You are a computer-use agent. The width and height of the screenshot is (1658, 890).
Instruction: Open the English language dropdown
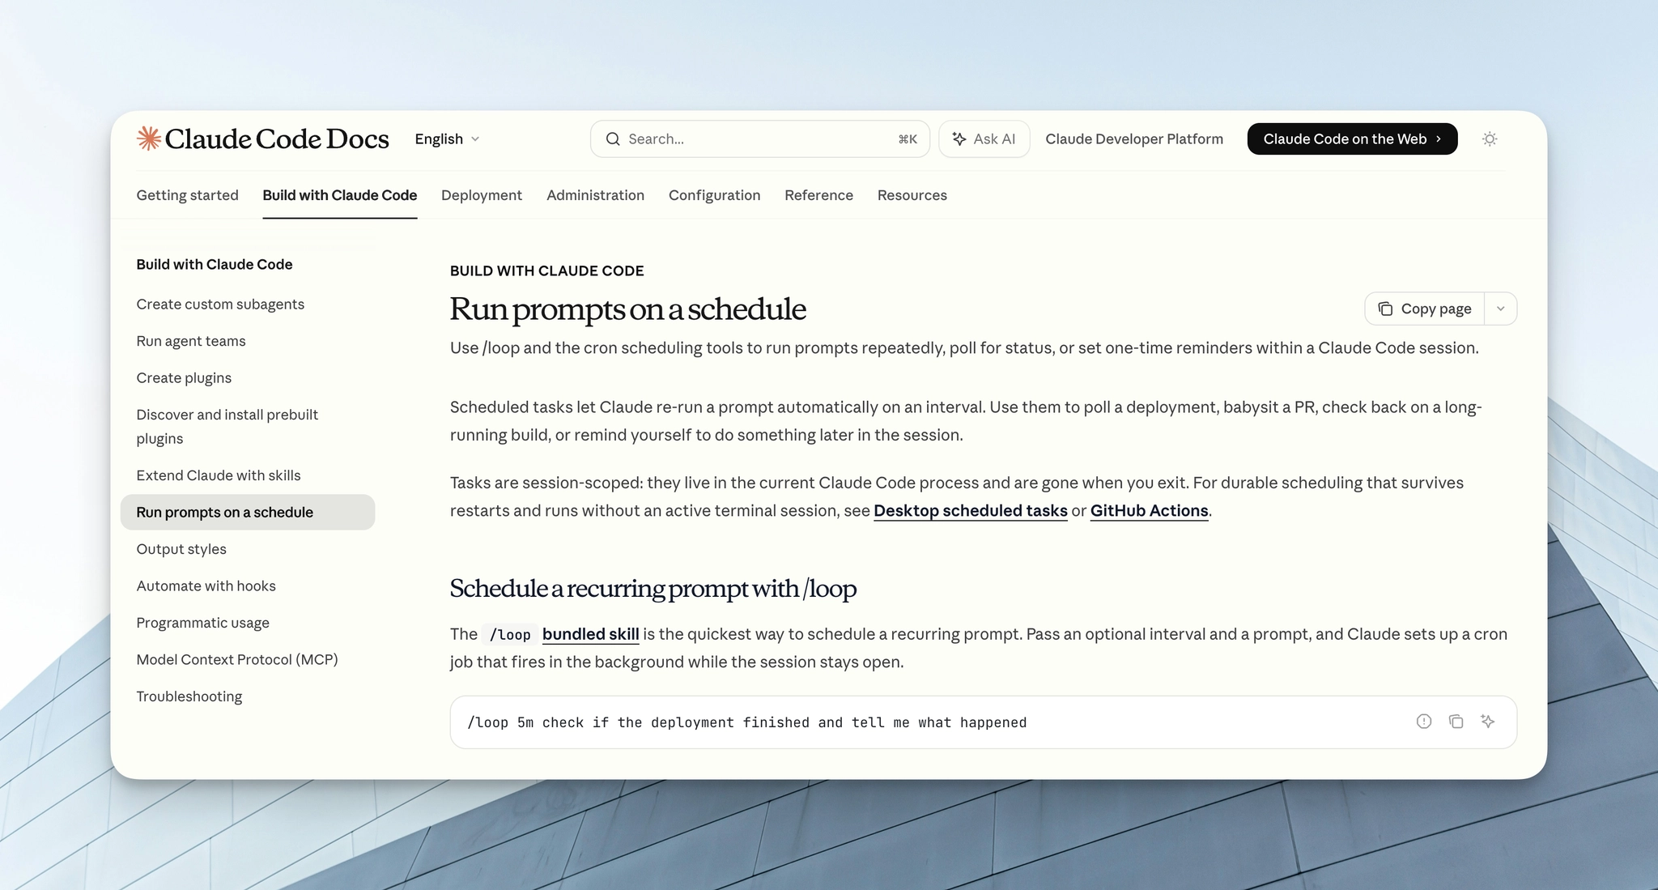pos(447,139)
